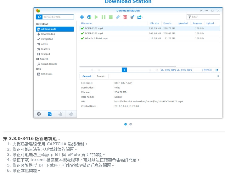Show first carousel slide via blue dot
225x174 pixels.
(126, 124)
